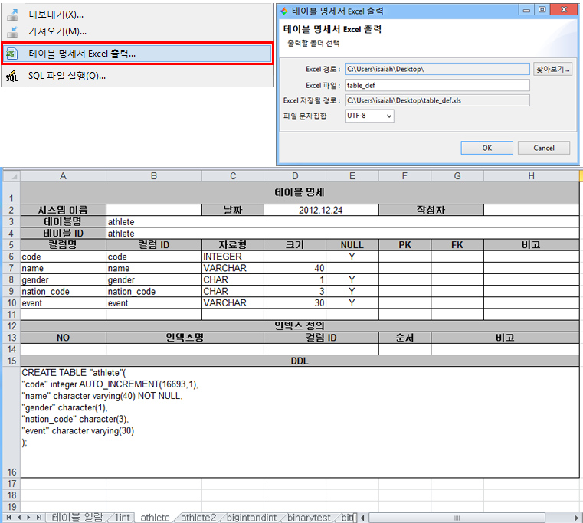Switch to the bigintandint sheet tab
This screenshot has height=523, width=583.
tap(251, 518)
